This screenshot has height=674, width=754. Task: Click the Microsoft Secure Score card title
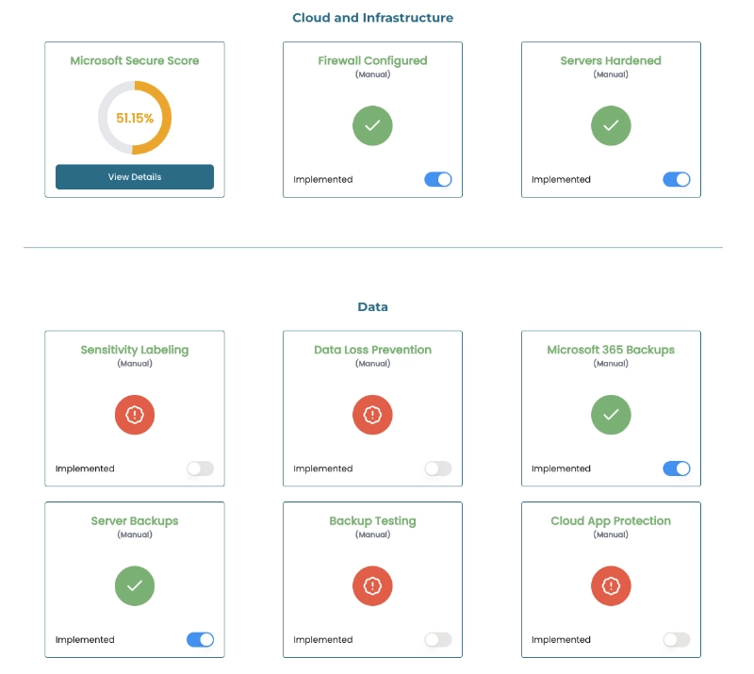(x=135, y=60)
